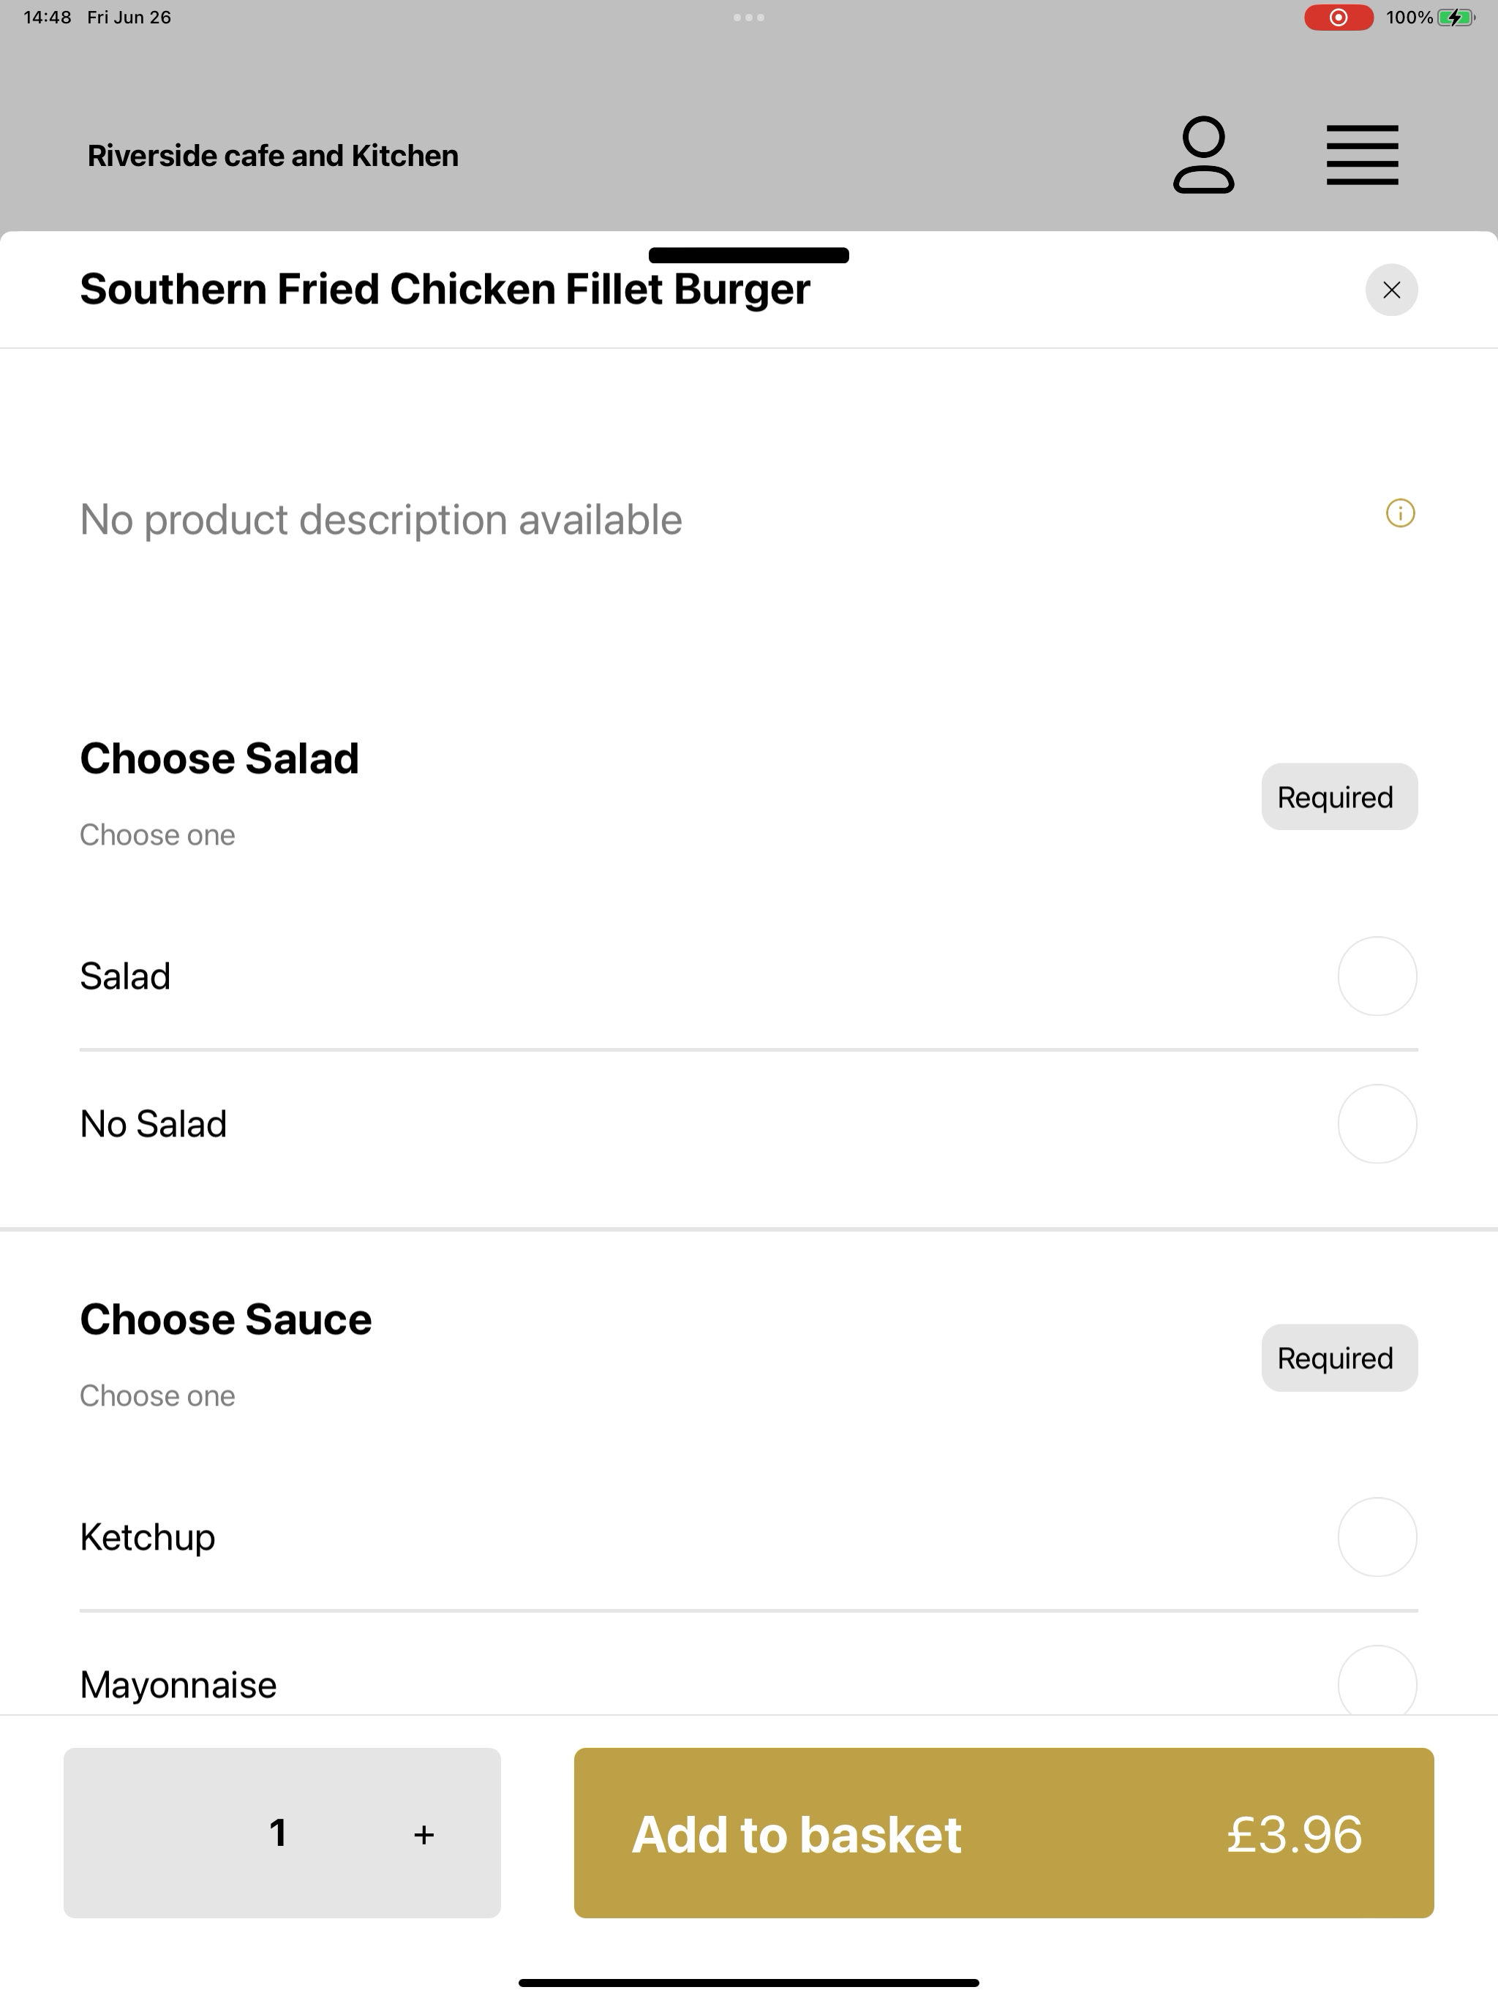Increase quantity with the plus button
1498x1998 pixels.
(x=424, y=1834)
